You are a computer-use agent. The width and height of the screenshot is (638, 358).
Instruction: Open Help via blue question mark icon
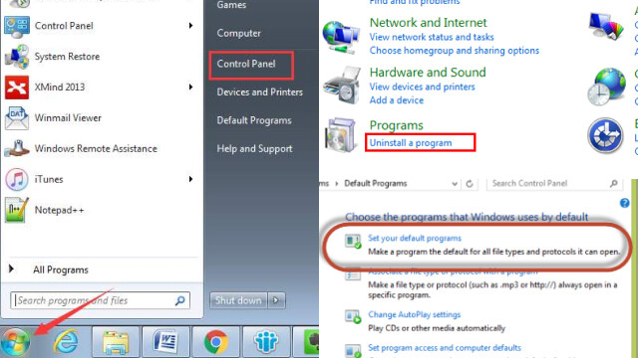pyautogui.click(x=625, y=203)
